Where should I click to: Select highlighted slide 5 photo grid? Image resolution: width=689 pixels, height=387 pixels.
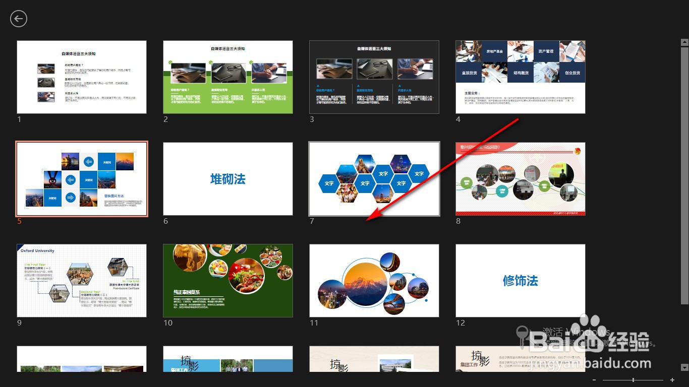[82, 179]
